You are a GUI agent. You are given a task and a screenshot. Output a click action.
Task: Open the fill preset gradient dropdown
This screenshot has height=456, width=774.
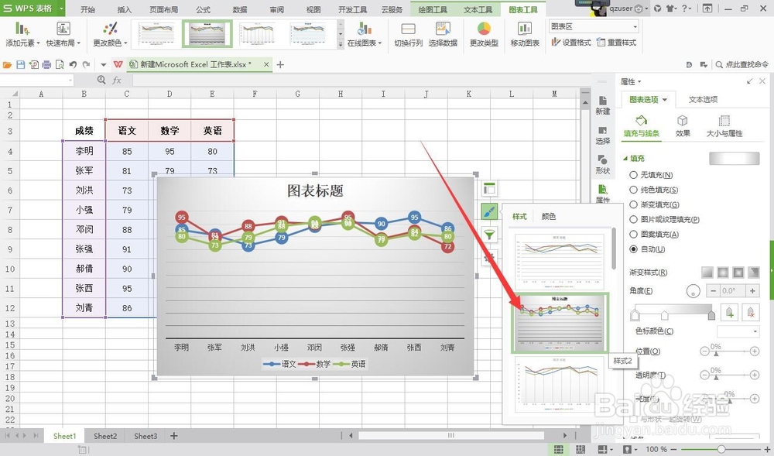(734, 158)
